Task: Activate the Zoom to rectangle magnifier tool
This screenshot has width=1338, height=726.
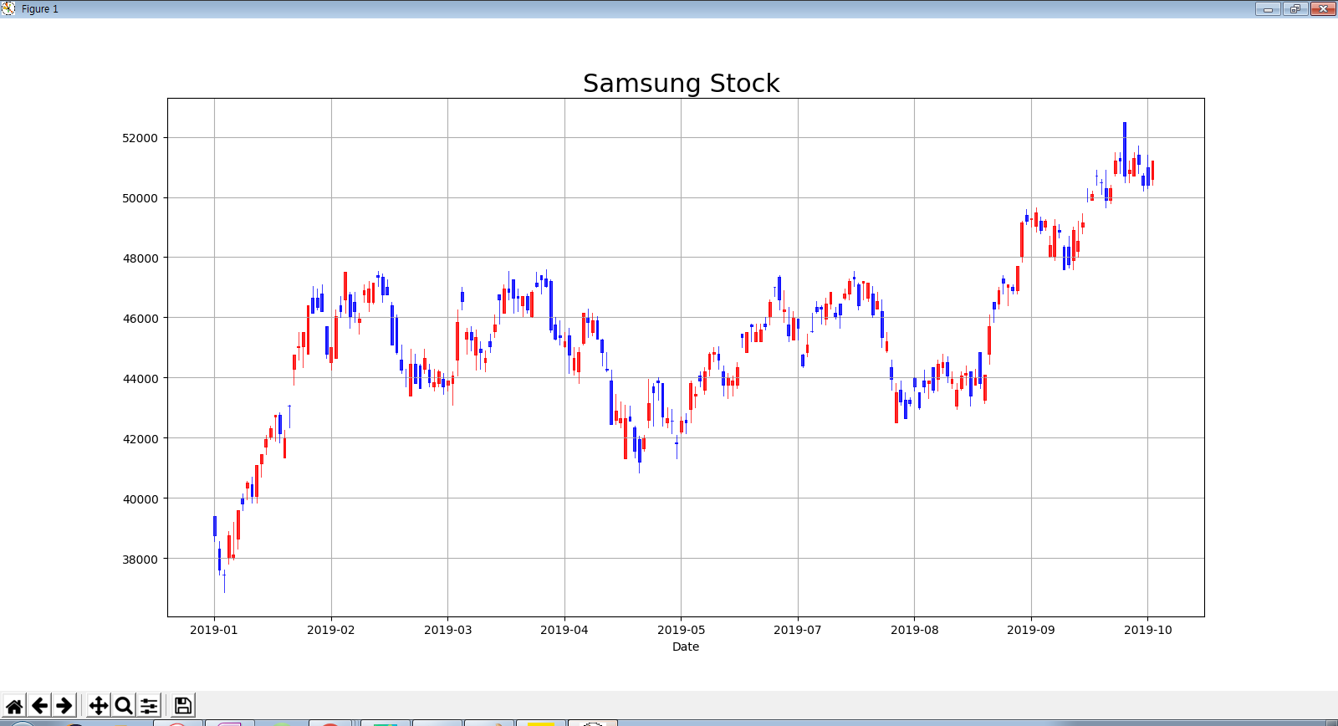Action: point(124,705)
